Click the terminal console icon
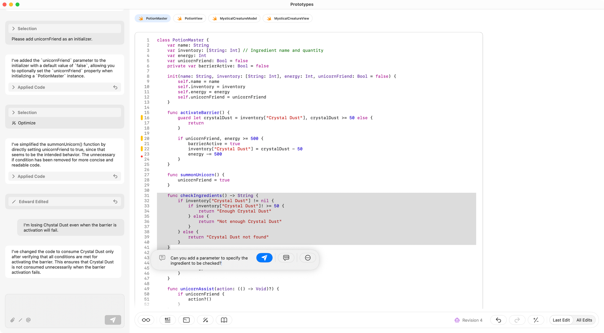This screenshot has width=604, height=333. click(x=186, y=320)
